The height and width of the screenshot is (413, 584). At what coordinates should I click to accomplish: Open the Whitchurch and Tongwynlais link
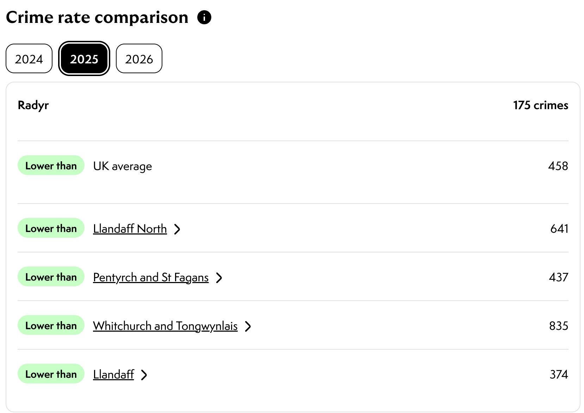click(x=165, y=326)
